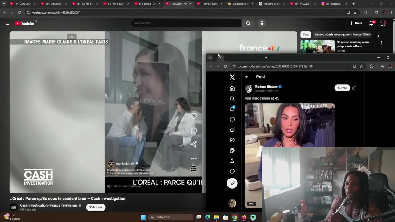Open Firefox from taskbar
The width and height of the screenshot is (395, 222).
click(244, 217)
